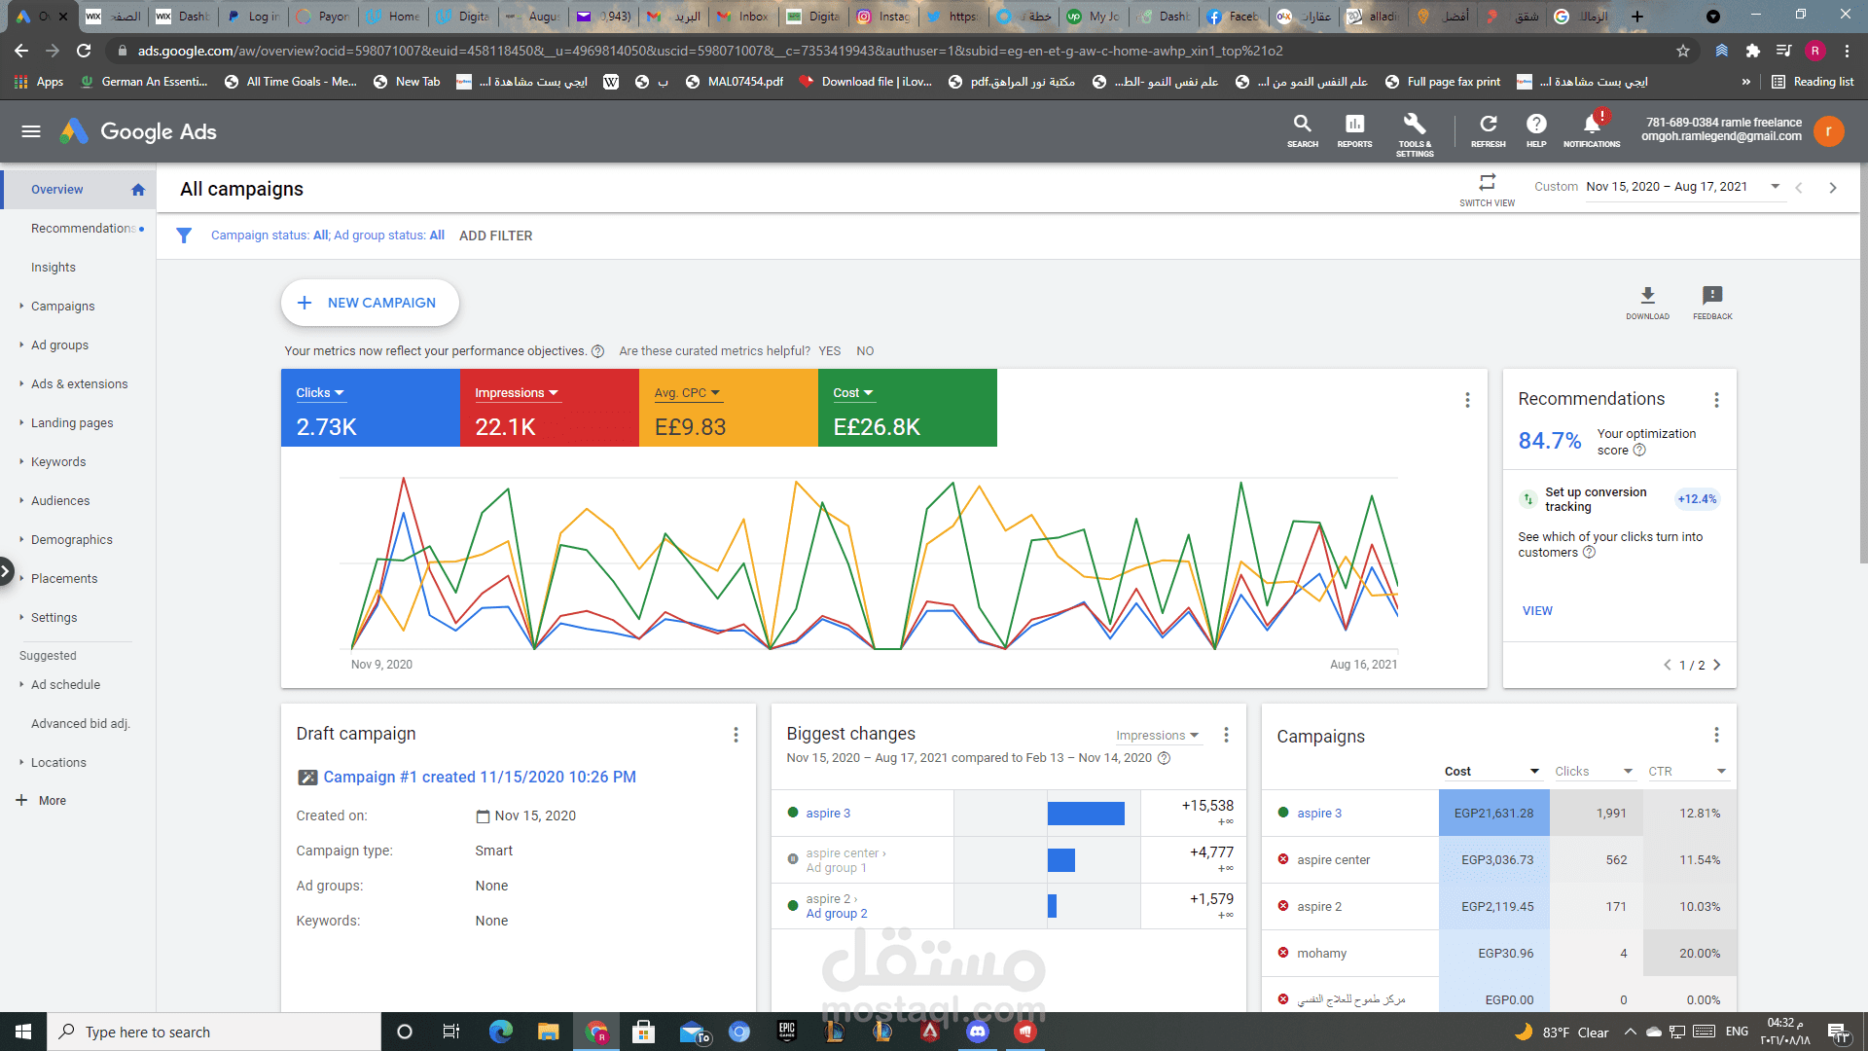Screen dimensions: 1868x1051
Task: Open Keywords in sidebar
Action: [x=58, y=462]
